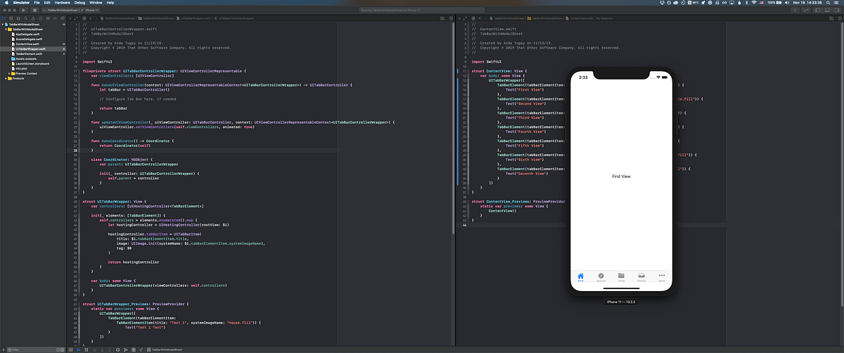
Task: Tap the More tab in simulator
Action: coord(661,276)
